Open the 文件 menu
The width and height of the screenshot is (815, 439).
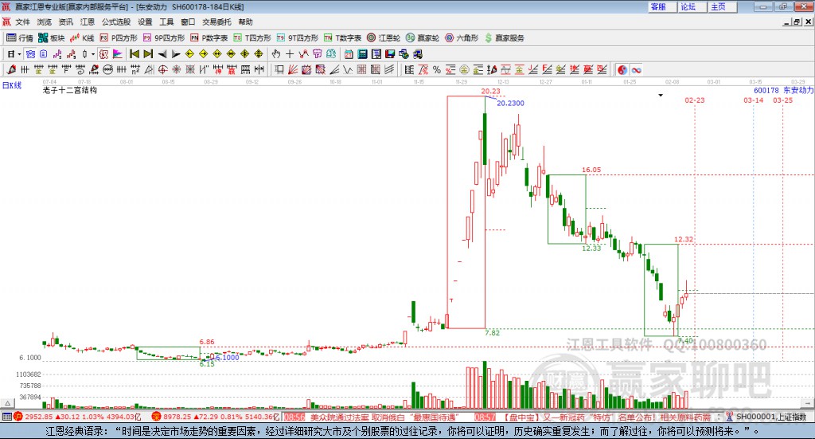click(23, 22)
